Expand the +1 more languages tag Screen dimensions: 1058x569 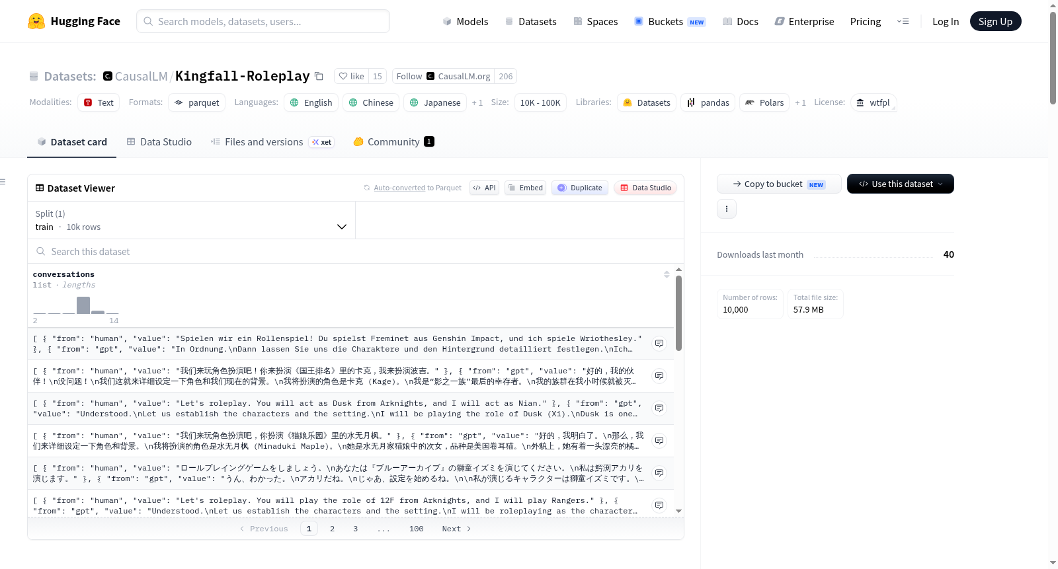tap(477, 102)
